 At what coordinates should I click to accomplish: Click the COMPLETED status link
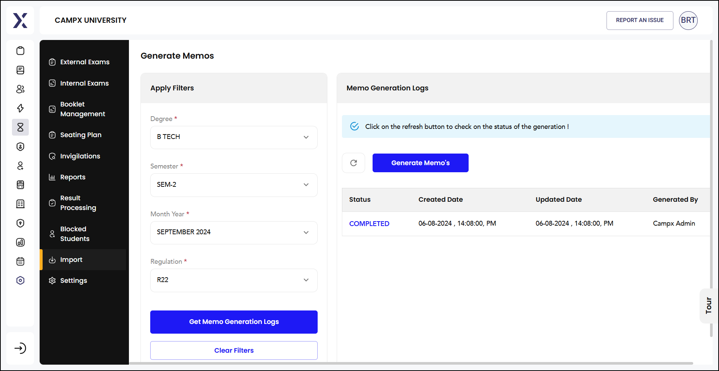369,224
